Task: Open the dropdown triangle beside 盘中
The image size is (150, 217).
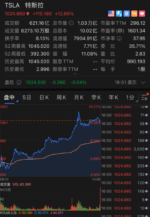Action: click(x=17, y=101)
